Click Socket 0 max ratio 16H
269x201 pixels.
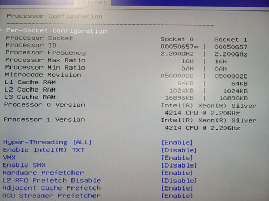pyautogui.click(x=188, y=61)
